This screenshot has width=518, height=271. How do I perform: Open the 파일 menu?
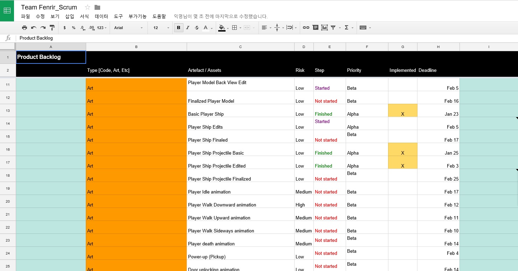coord(25,16)
